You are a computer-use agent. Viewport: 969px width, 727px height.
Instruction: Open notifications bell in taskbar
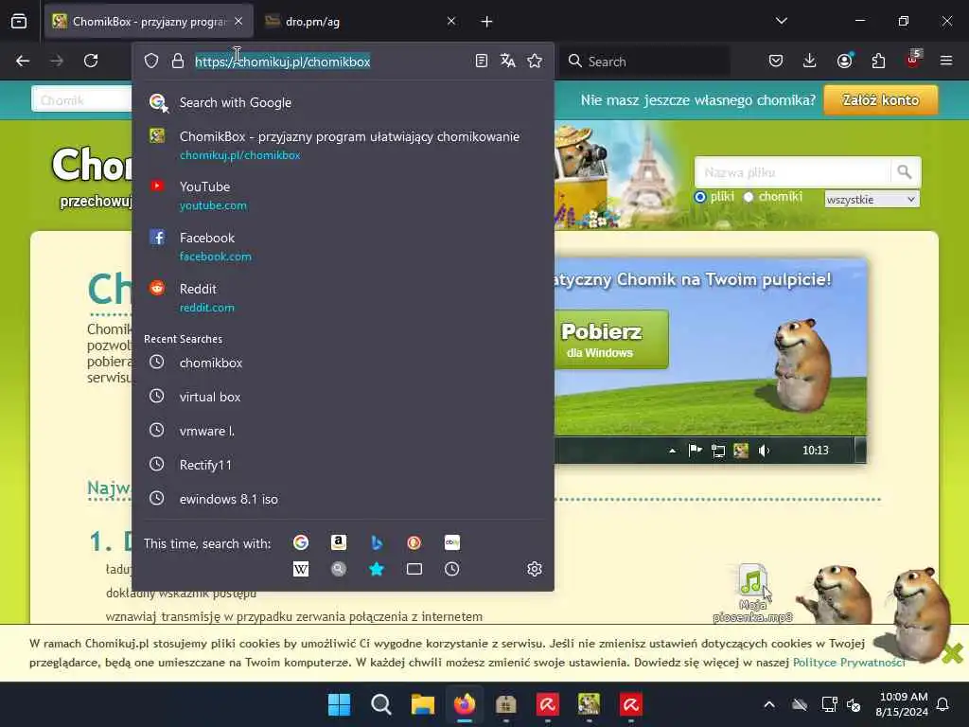pyautogui.click(x=943, y=704)
